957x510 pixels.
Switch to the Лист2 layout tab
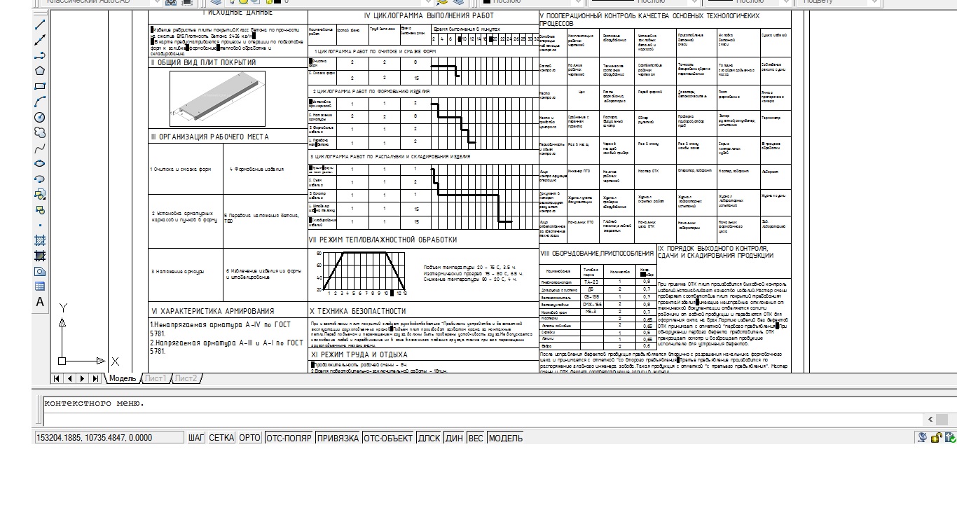(x=186, y=378)
